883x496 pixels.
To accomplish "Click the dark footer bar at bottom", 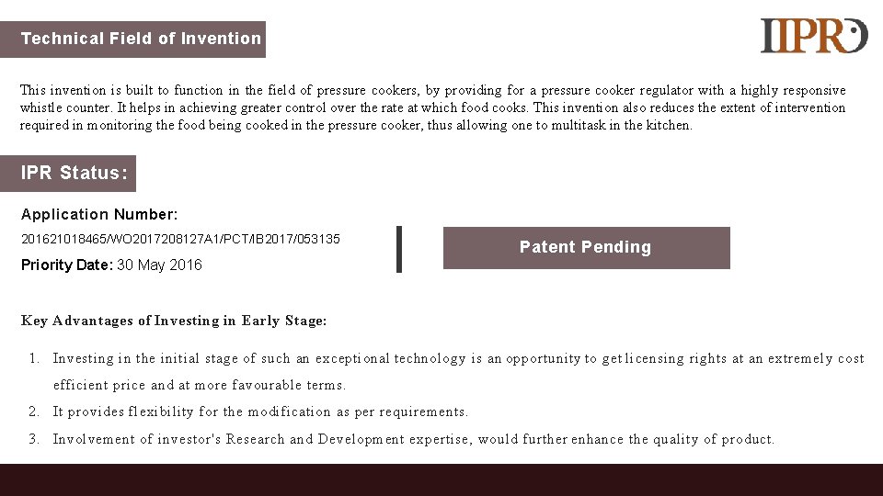I will [x=441, y=479].
